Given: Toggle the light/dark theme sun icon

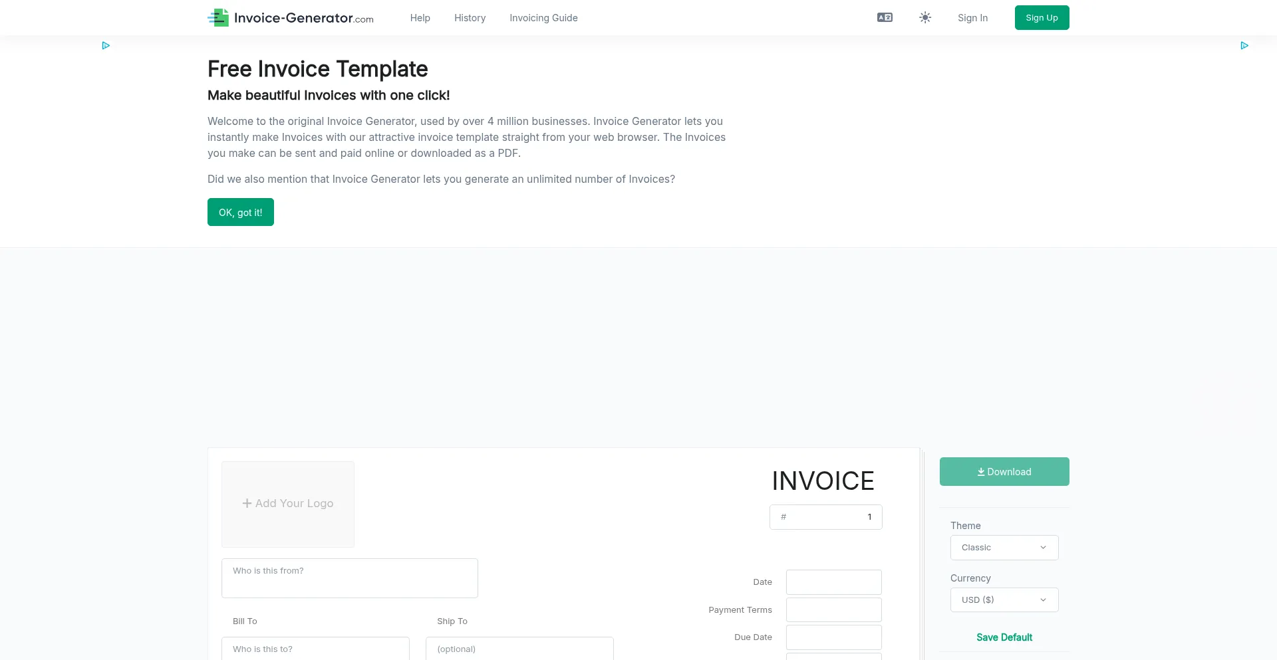Looking at the screenshot, I should click(x=925, y=18).
